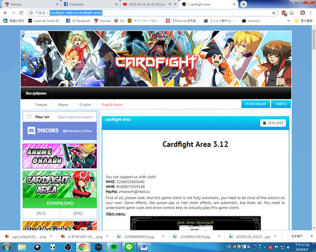Open a new browser tab
316x252 pixels.
click(x=244, y=4)
